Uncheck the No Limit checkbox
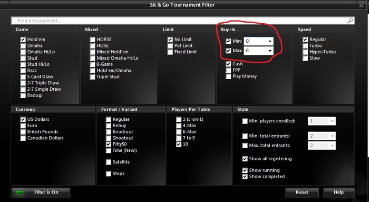 coord(170,40)
